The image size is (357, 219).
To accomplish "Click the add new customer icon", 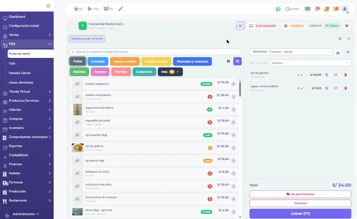I will point(338,53).
